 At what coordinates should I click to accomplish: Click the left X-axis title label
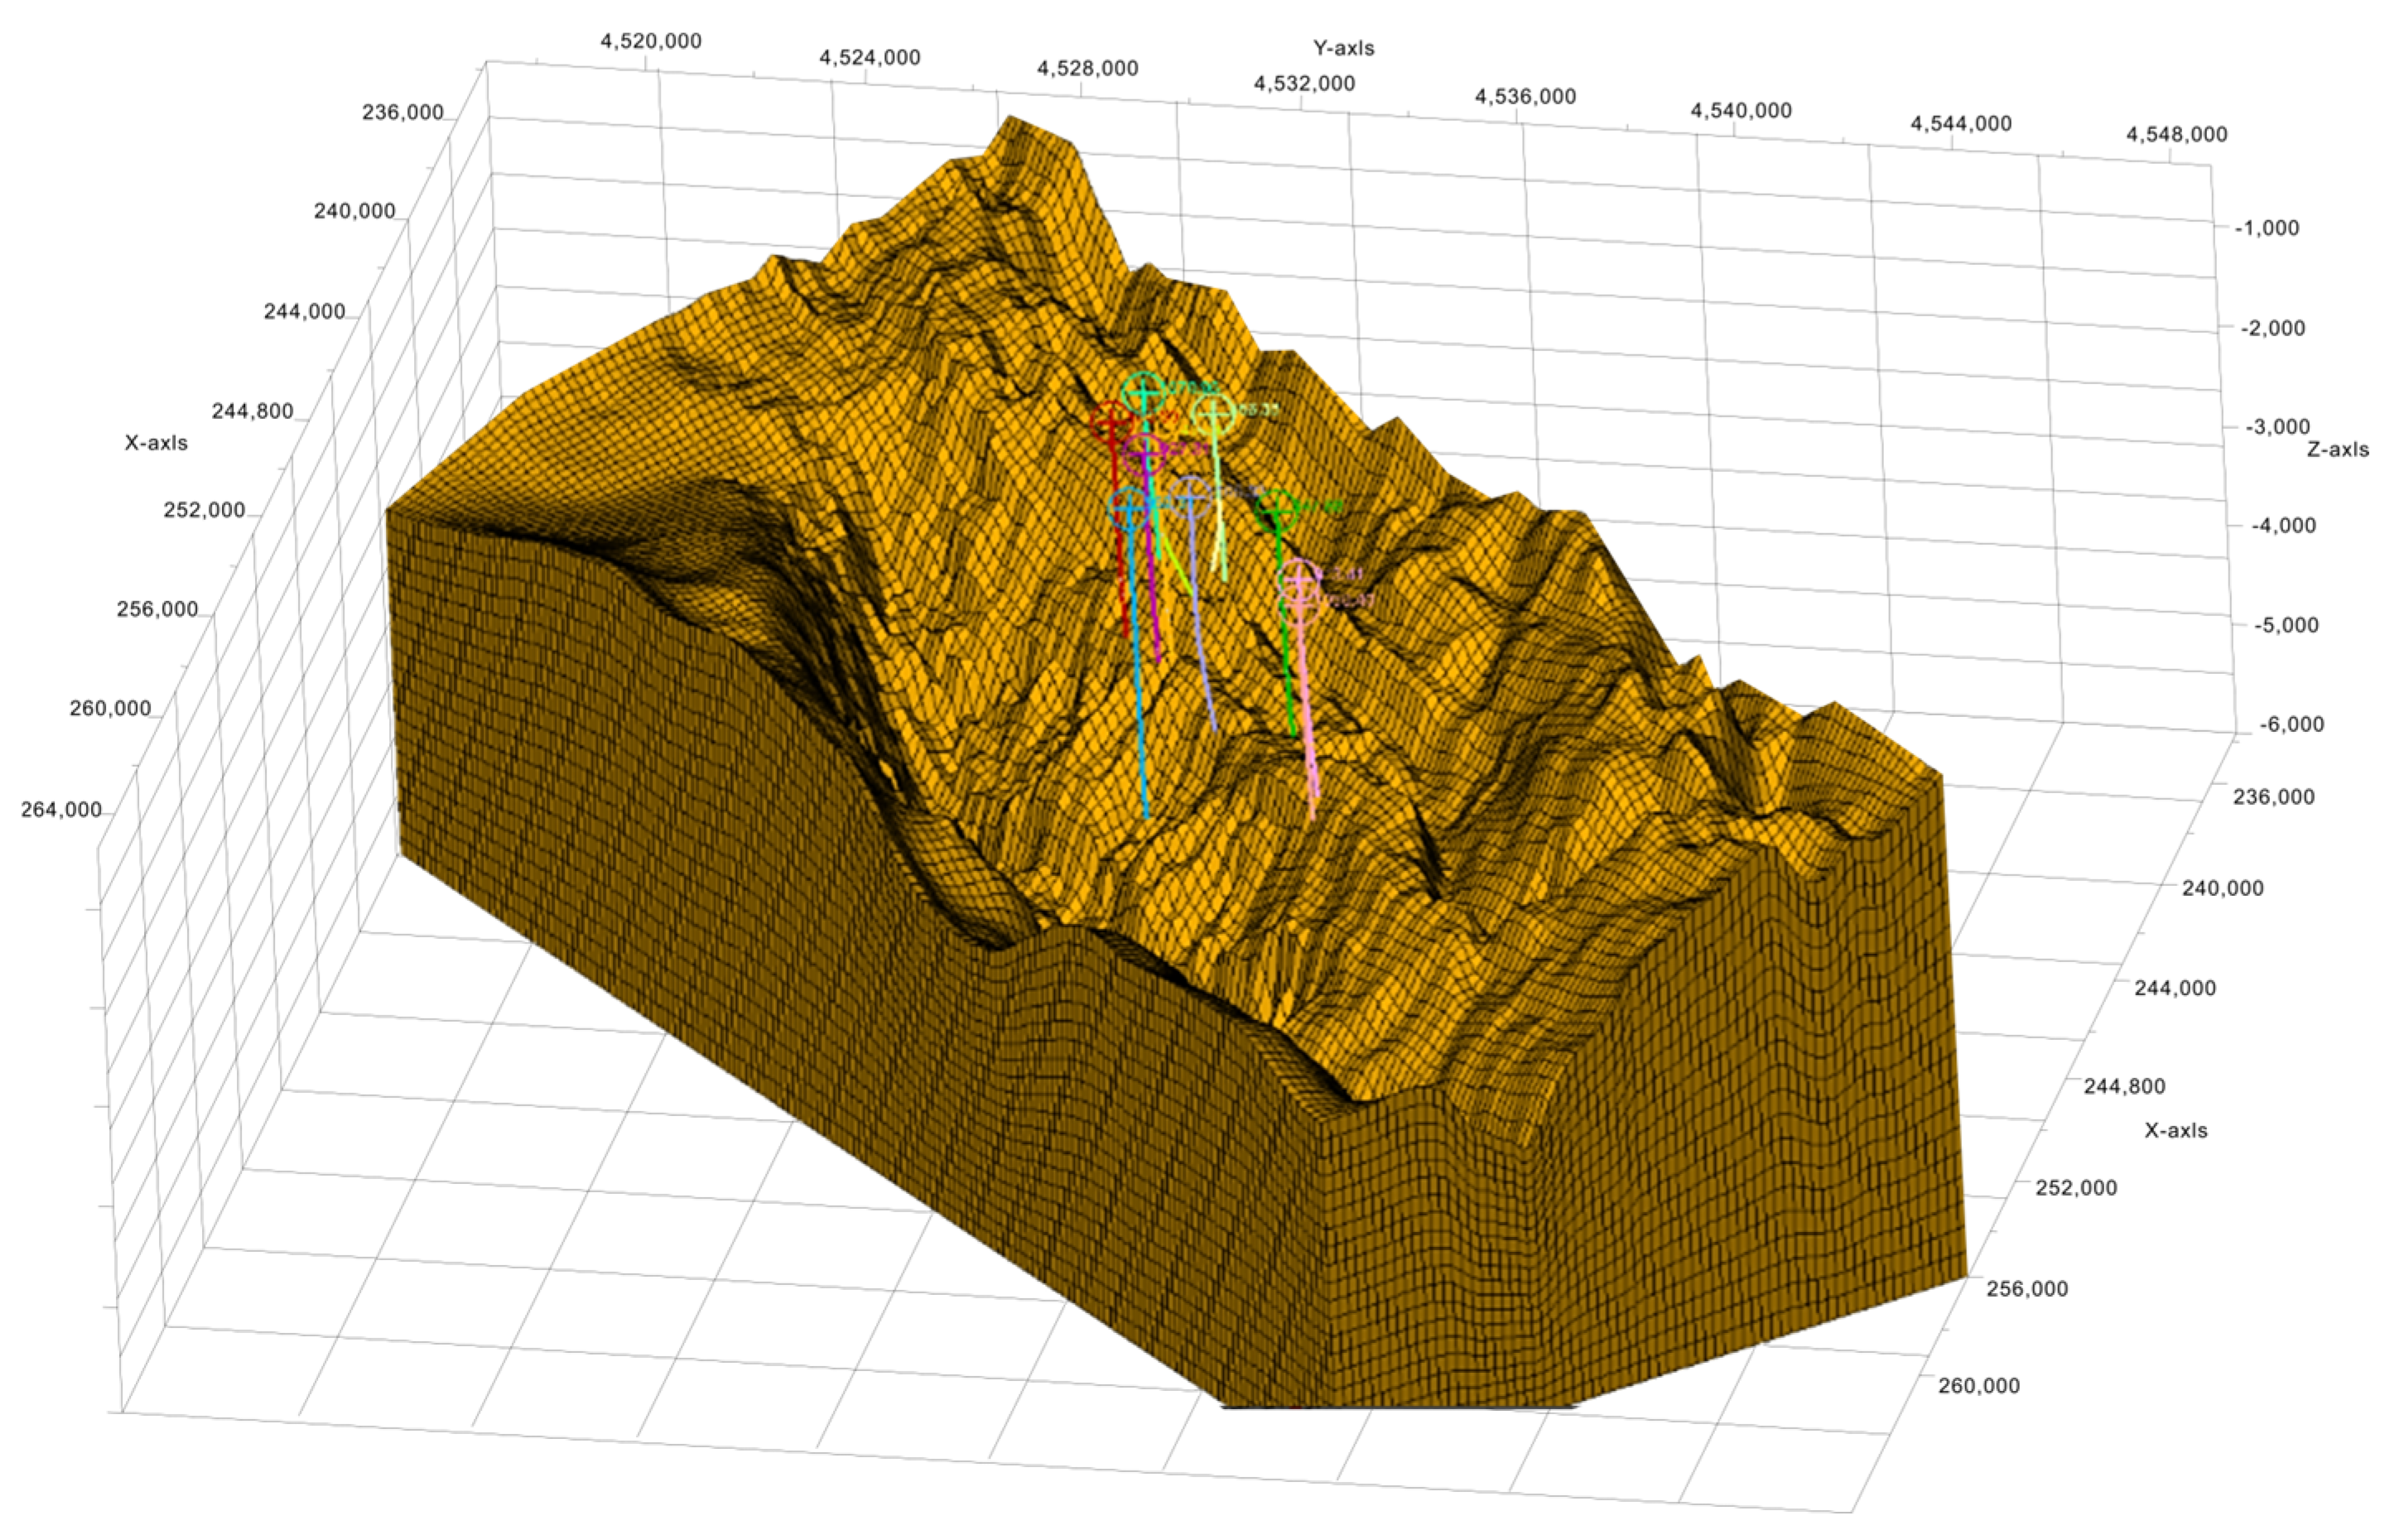coord(156,442)
